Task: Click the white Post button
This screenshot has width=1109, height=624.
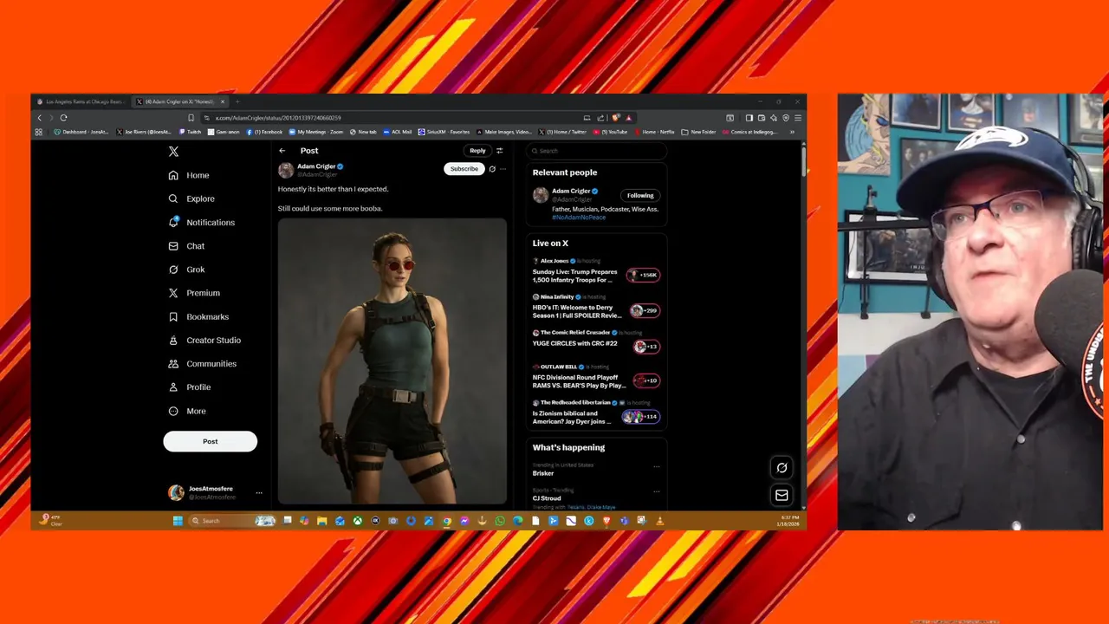Action: [210, 441]
